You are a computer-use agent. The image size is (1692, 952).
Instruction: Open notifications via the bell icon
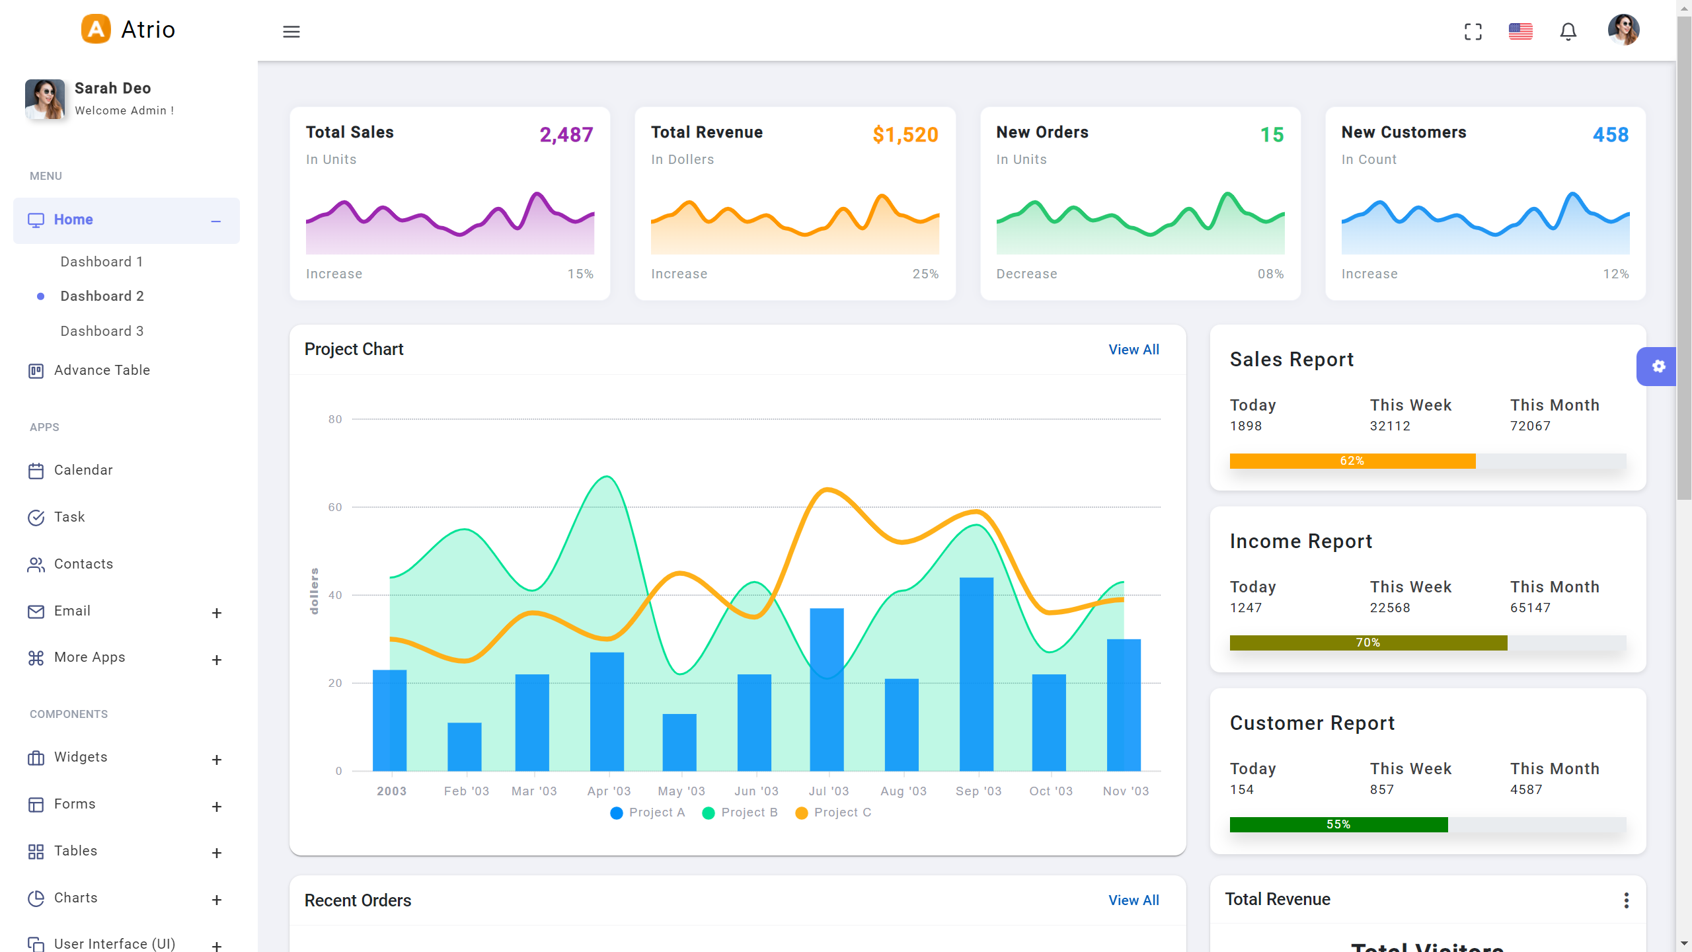coord(1568,31)
